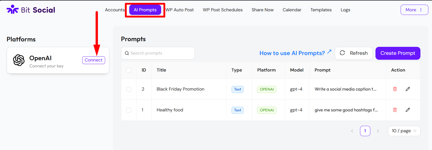Open WP Post Schedules tab
This screenshot has width=432, height=150.
coord(223,10)
